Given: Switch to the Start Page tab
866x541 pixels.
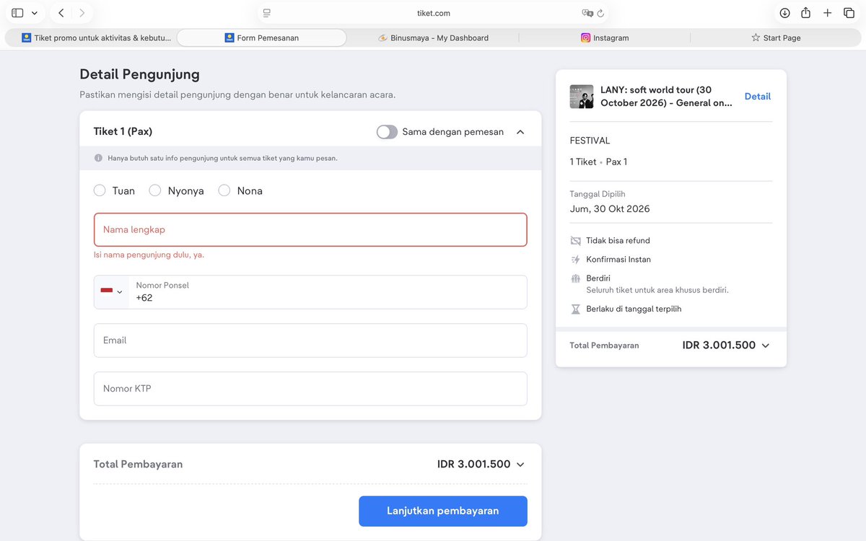Looking at the screenshot, I should pyautogui.click(x=776, y=38).
